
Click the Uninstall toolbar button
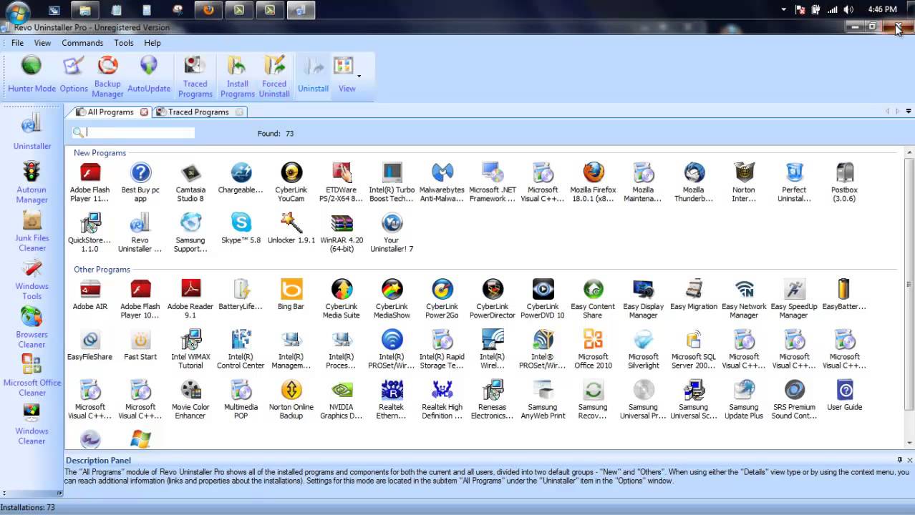point(313,74)
